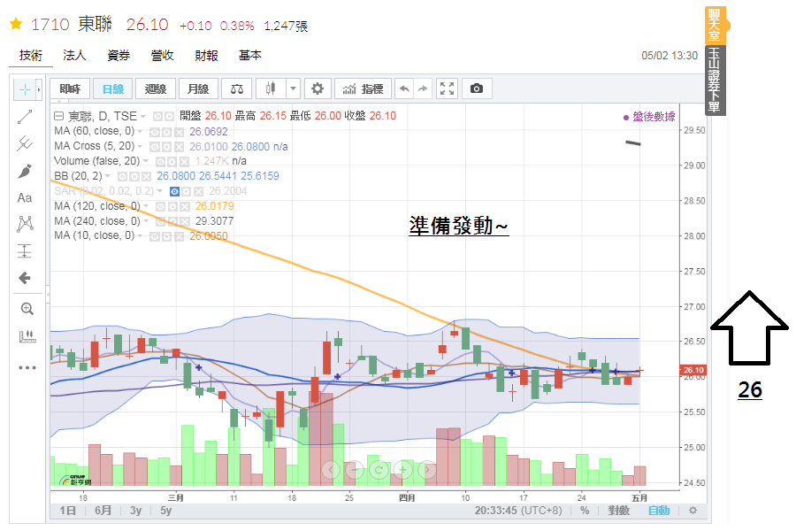796x531 pixels.
Task: Redo the chart action
Action: tap(423, 88)
